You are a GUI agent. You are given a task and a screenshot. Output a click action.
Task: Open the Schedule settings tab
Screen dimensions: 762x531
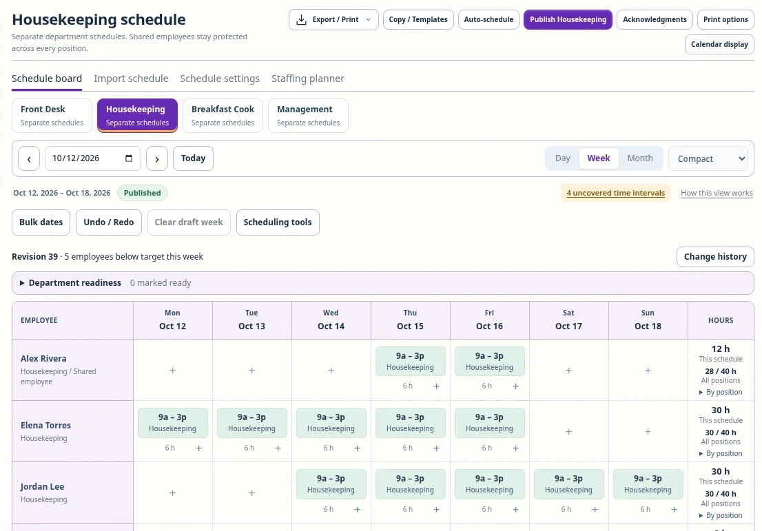click(x=220, y=79)
